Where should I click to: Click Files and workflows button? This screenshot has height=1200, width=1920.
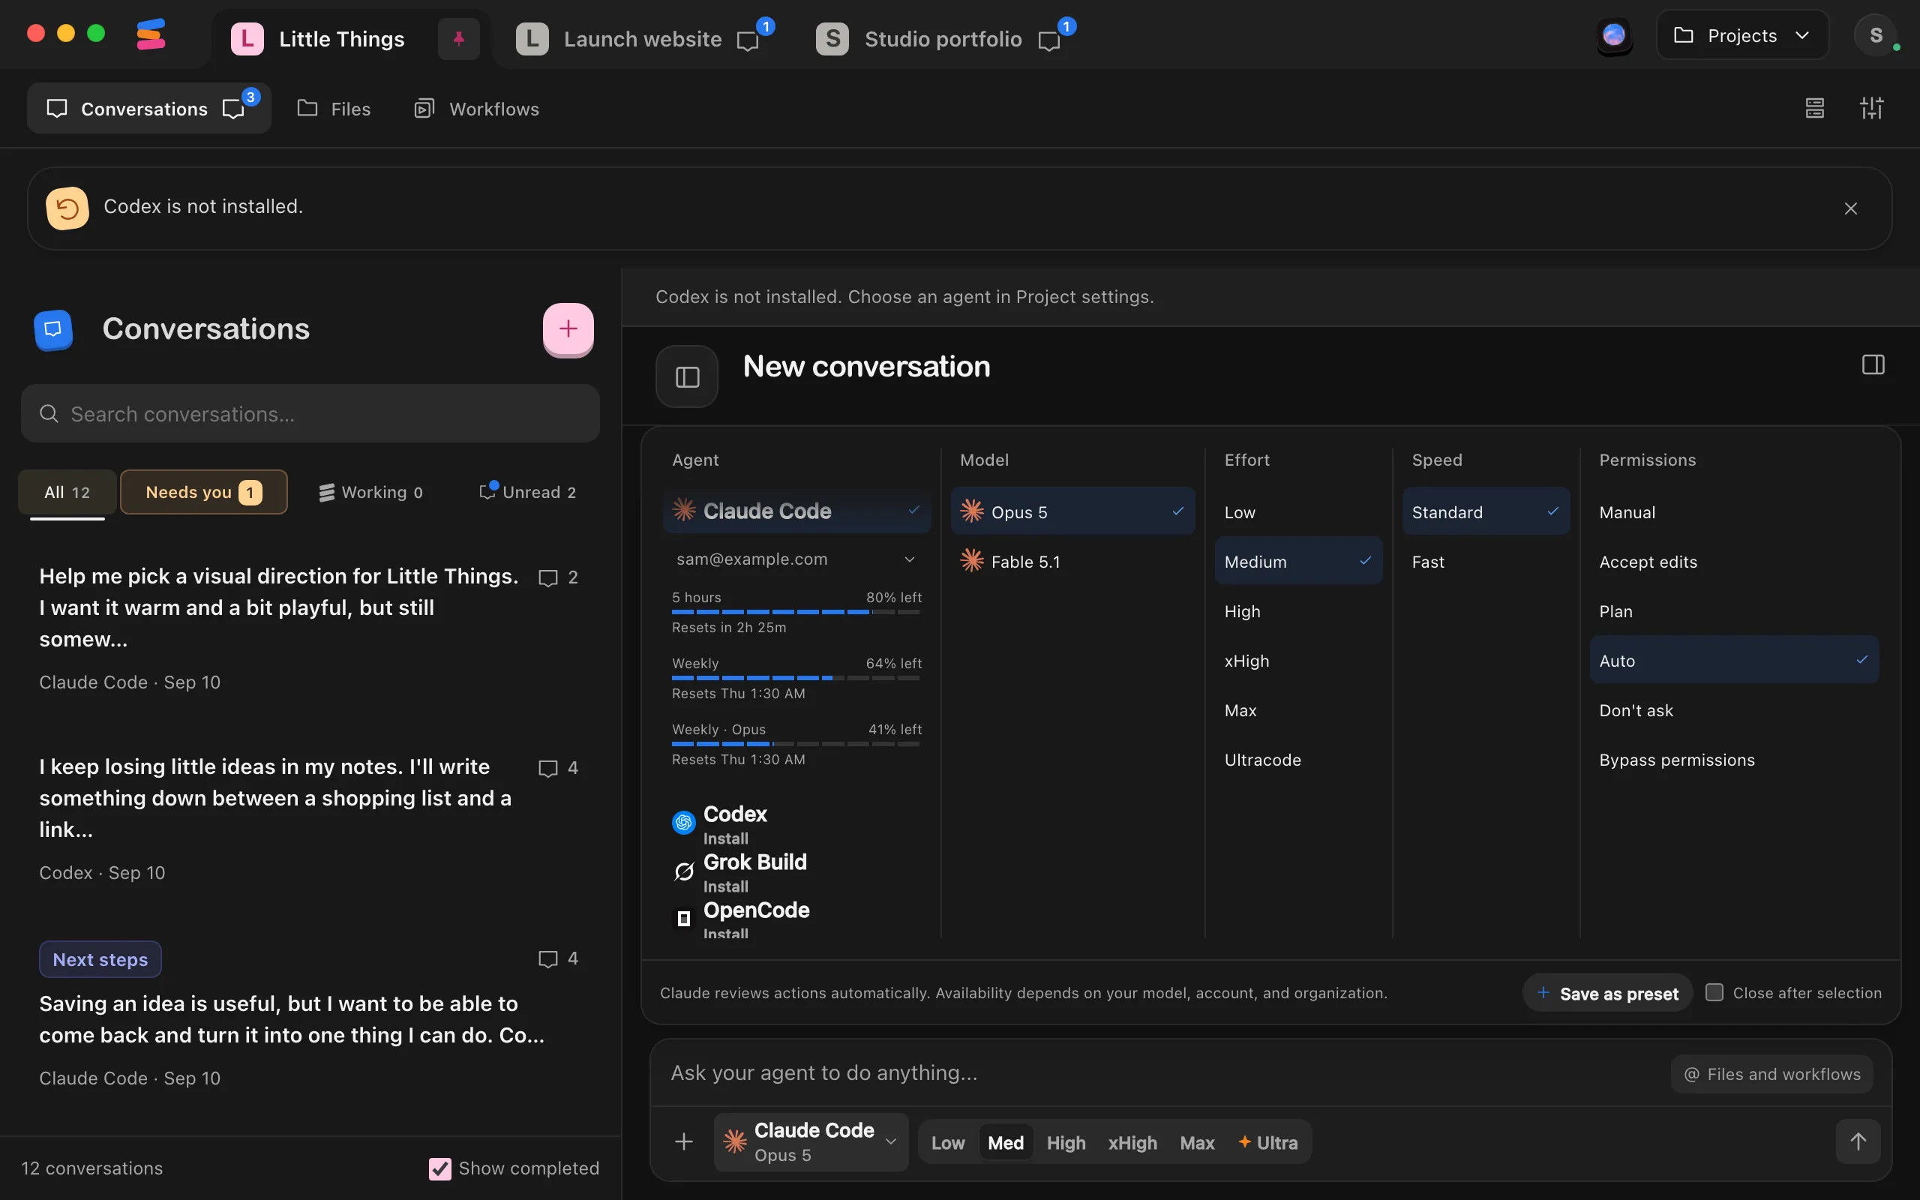(1772, 1074)
